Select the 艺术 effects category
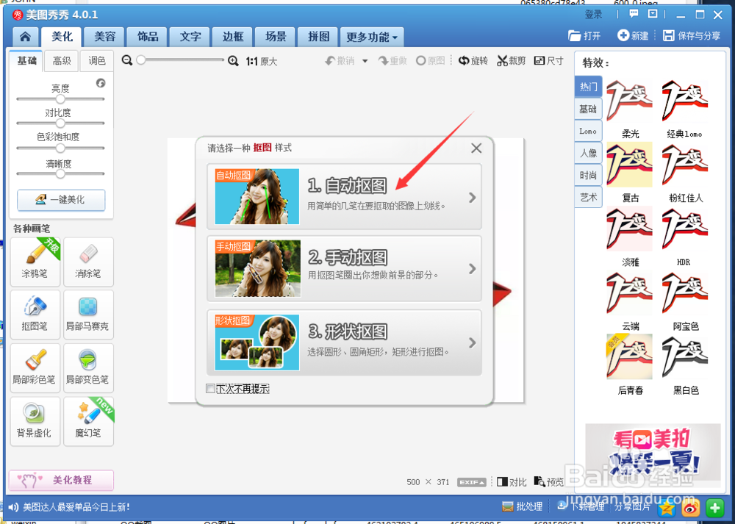This screenshot has width=735, height=524. click(588, 197)
